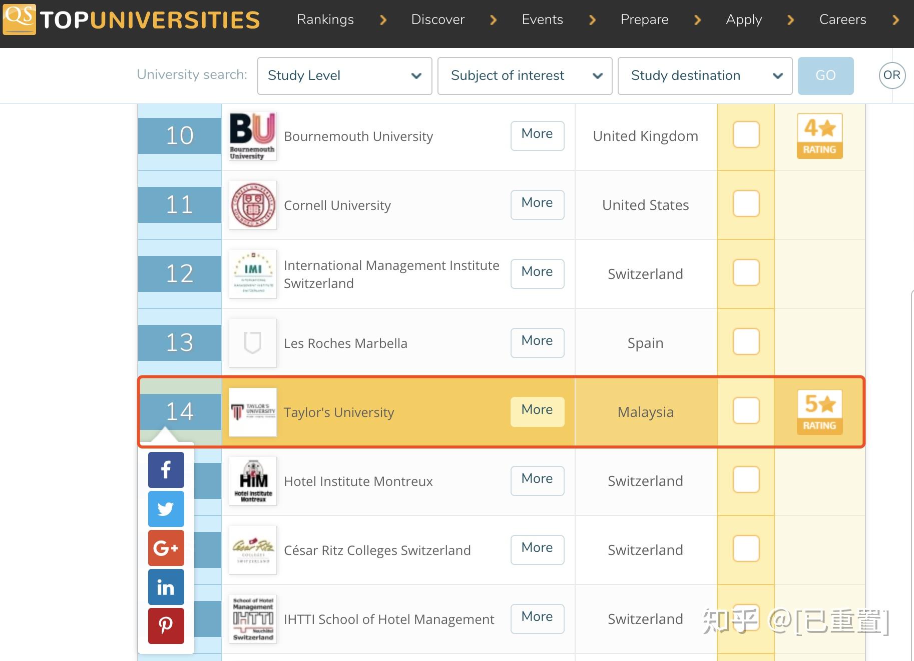914x661 pixels.
Task: Click Malaysia location text
Action: [646, 412]
